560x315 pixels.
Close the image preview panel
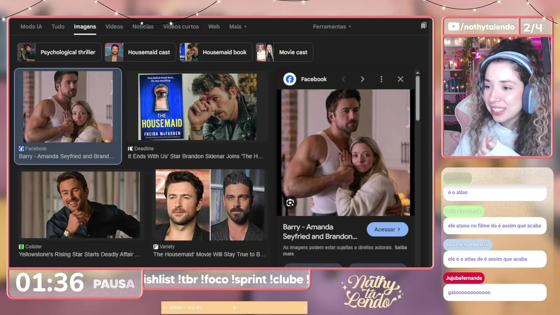pos(400,79)
